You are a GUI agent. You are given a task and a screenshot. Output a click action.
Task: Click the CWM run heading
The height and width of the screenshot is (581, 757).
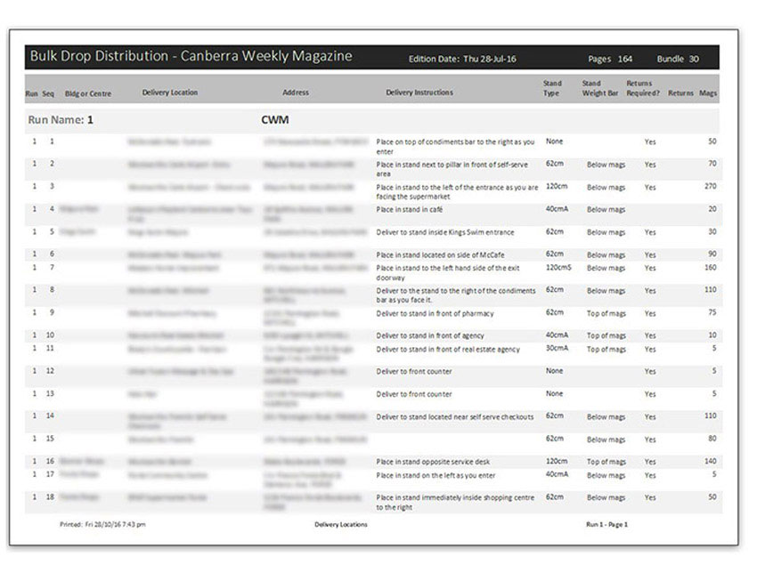coord(274,119)
